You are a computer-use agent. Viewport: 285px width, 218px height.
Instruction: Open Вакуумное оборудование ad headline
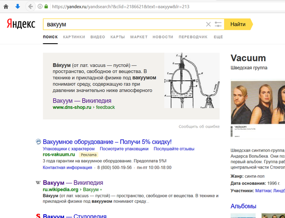pyautogui.click(x=107, y=142)
